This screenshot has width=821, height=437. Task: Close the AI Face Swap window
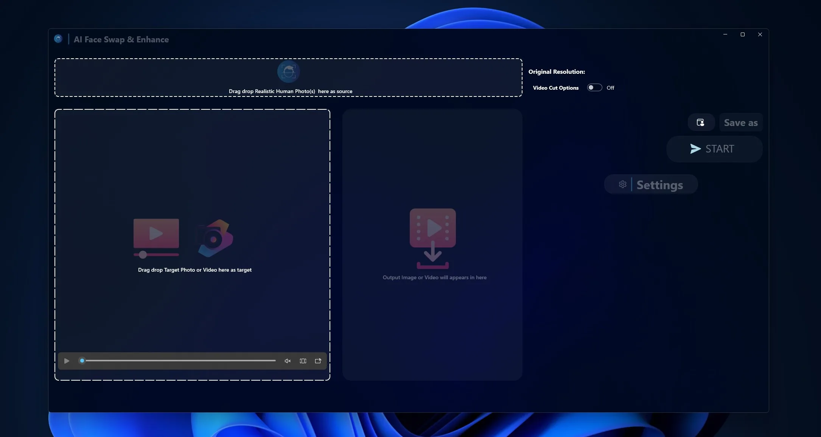pos(760,34)
